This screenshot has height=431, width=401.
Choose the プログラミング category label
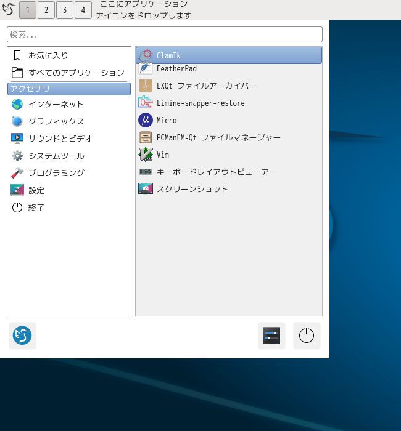[x=57, y=173]
